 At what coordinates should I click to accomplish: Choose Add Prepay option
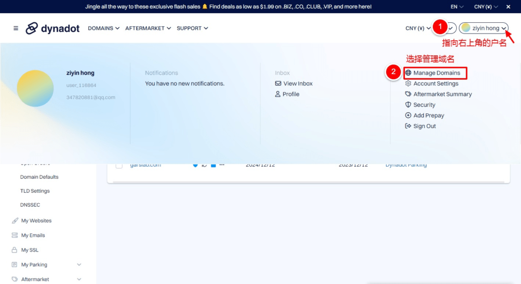tap(428, 116)
